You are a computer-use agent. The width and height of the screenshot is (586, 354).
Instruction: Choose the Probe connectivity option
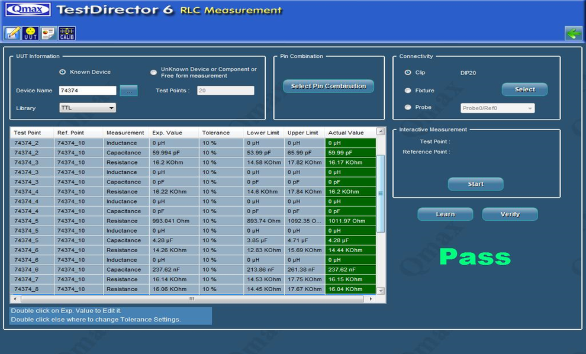408,107
